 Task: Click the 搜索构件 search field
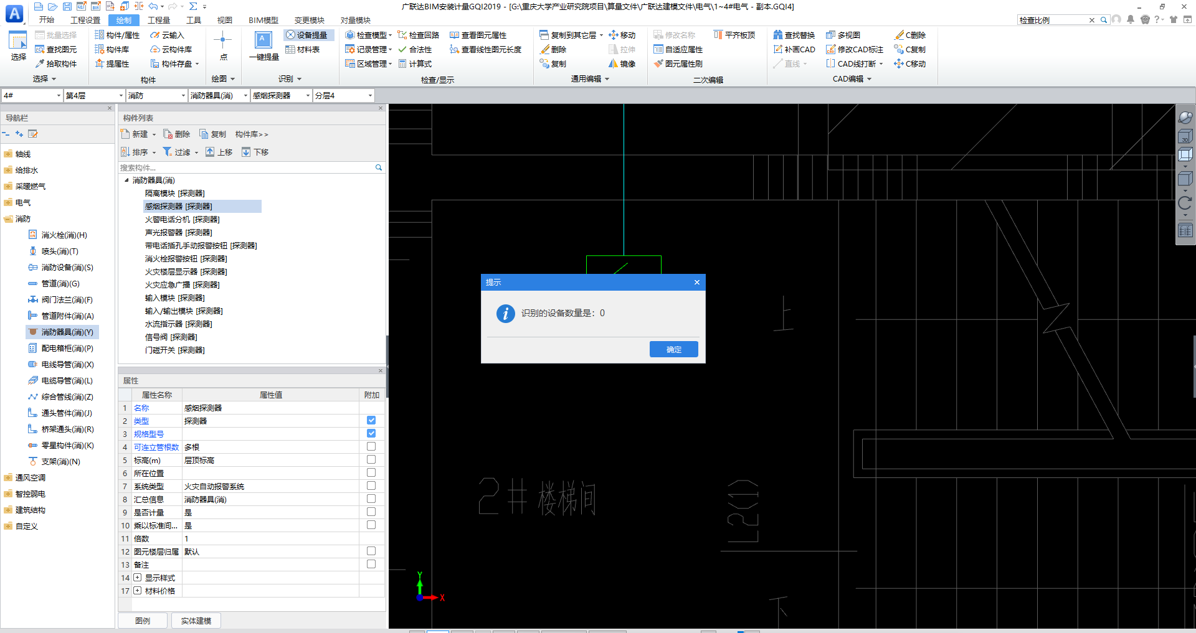pyautogui.click(x=247, y=168)
